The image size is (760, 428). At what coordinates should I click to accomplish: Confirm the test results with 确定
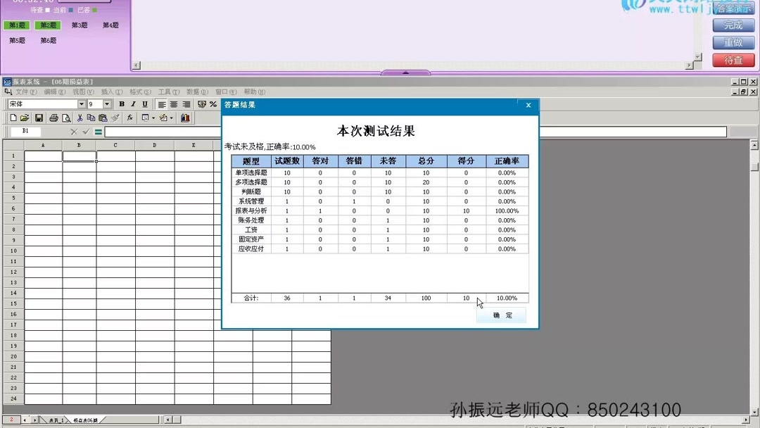(x=500, y=315)
